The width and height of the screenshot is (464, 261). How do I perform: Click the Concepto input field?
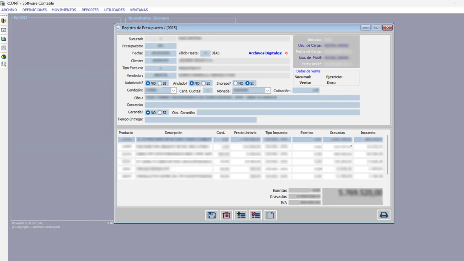point(252,105)
